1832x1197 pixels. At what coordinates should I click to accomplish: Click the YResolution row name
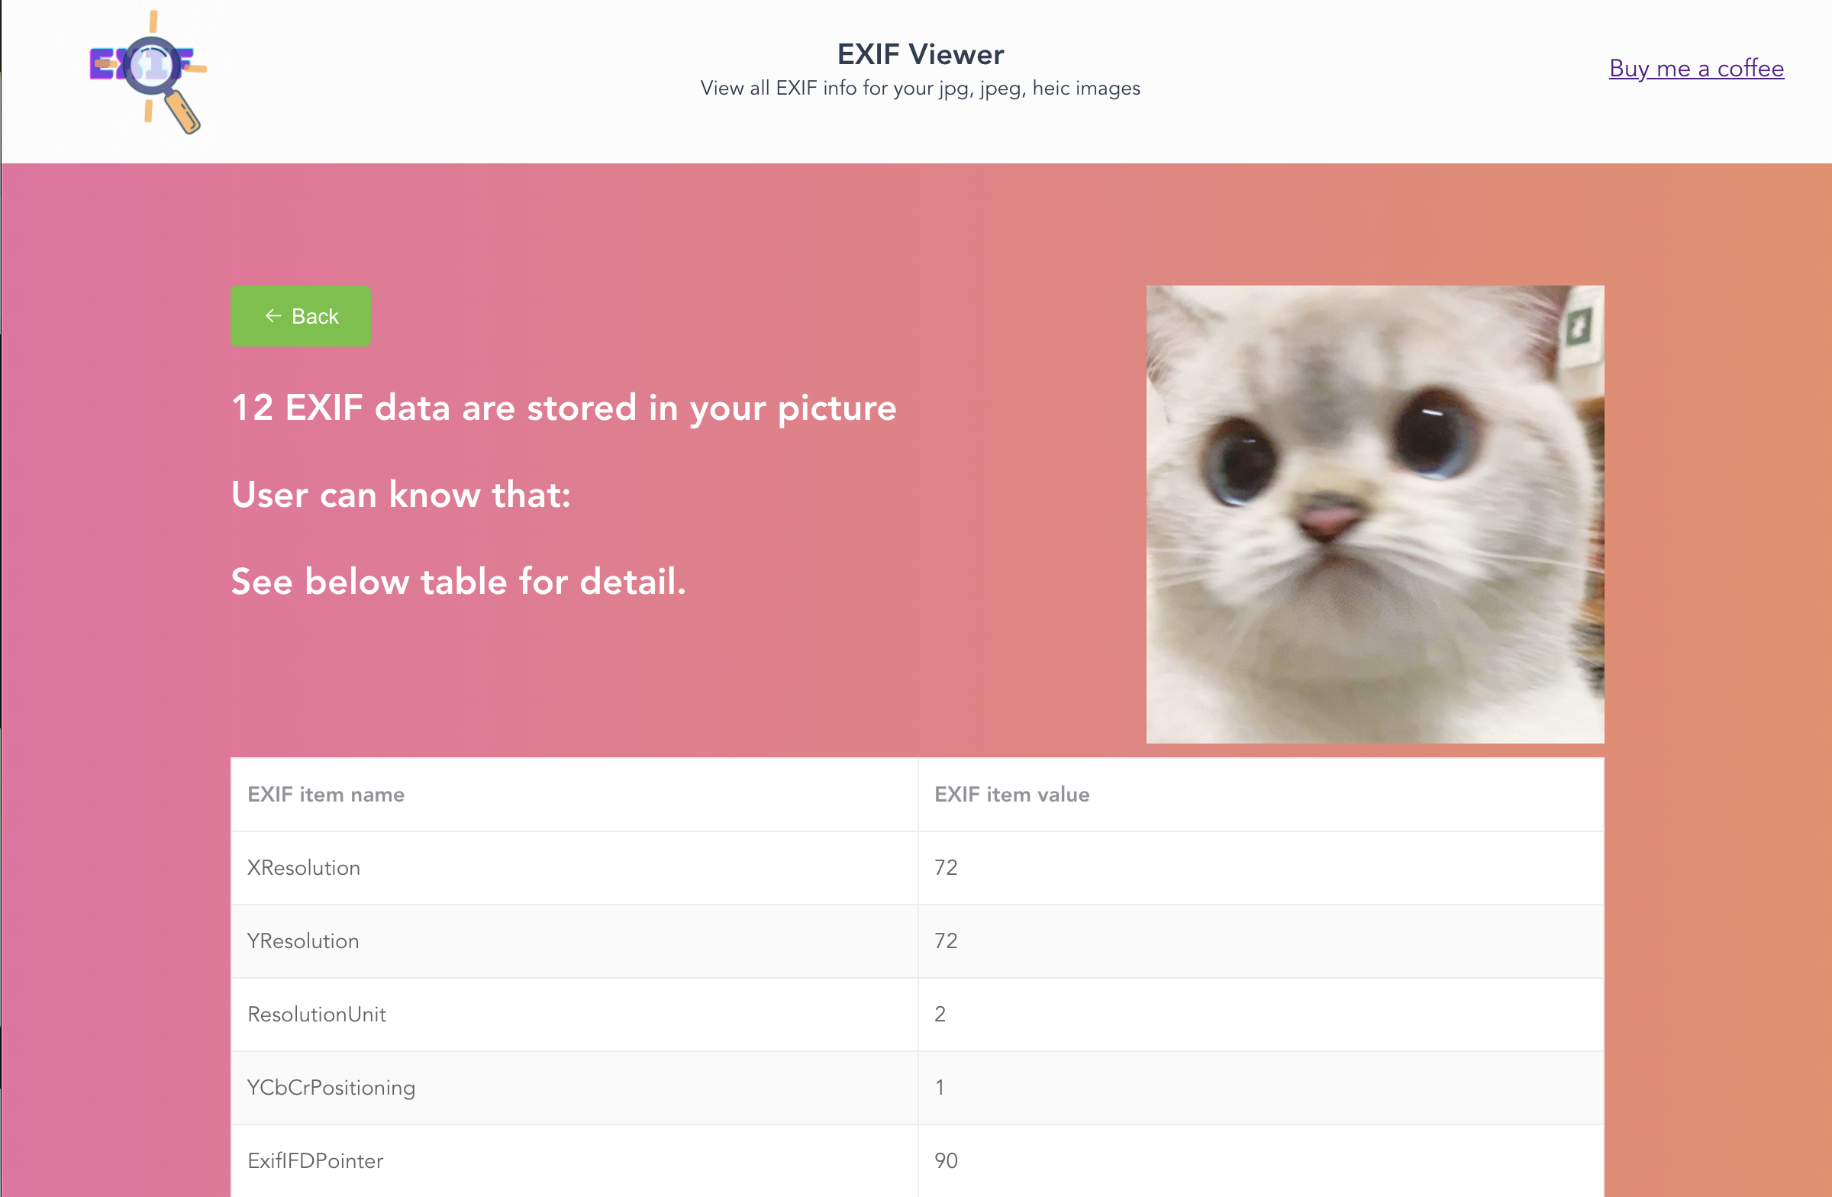click(302, 940)
